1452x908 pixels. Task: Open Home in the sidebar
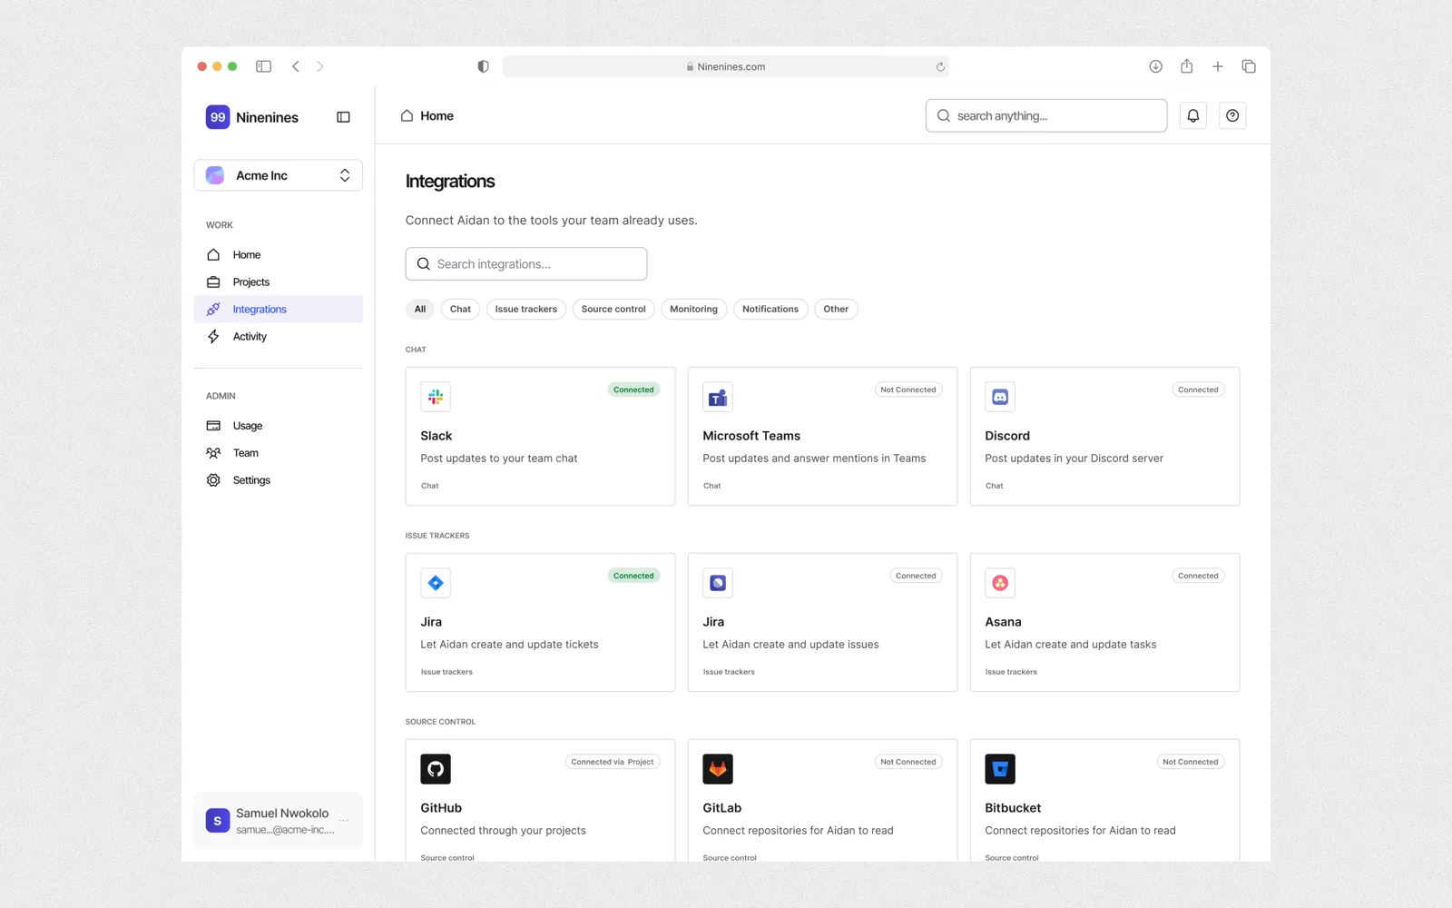279,255
